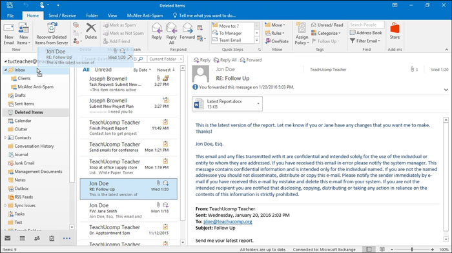Open the jdoe@teachucomp.org email link
The height and width of the screenshot is (253, 452).
click(x=228, y=221)
